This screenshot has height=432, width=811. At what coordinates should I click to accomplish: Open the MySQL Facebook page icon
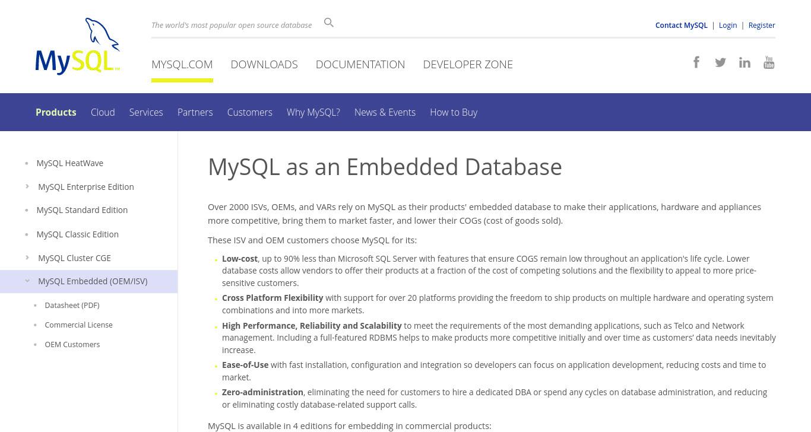click(696, 62)
